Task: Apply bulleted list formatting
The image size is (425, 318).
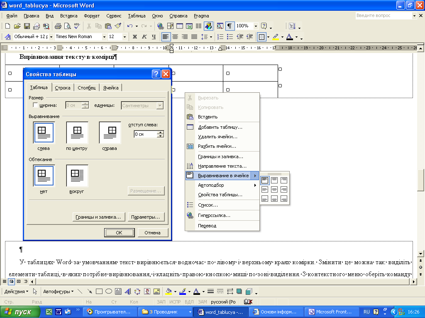Action: coord(230,36)
